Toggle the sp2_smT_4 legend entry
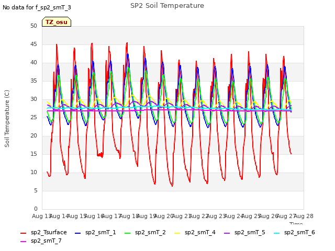Image resolution: width=335 pixels, height=251 pixels. click(195, 232)
